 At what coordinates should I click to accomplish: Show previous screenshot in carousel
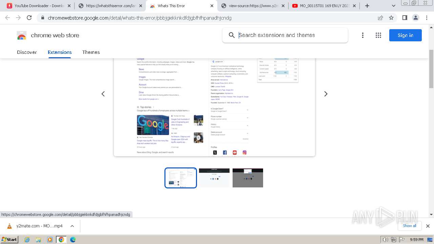(x=103, y=94)
